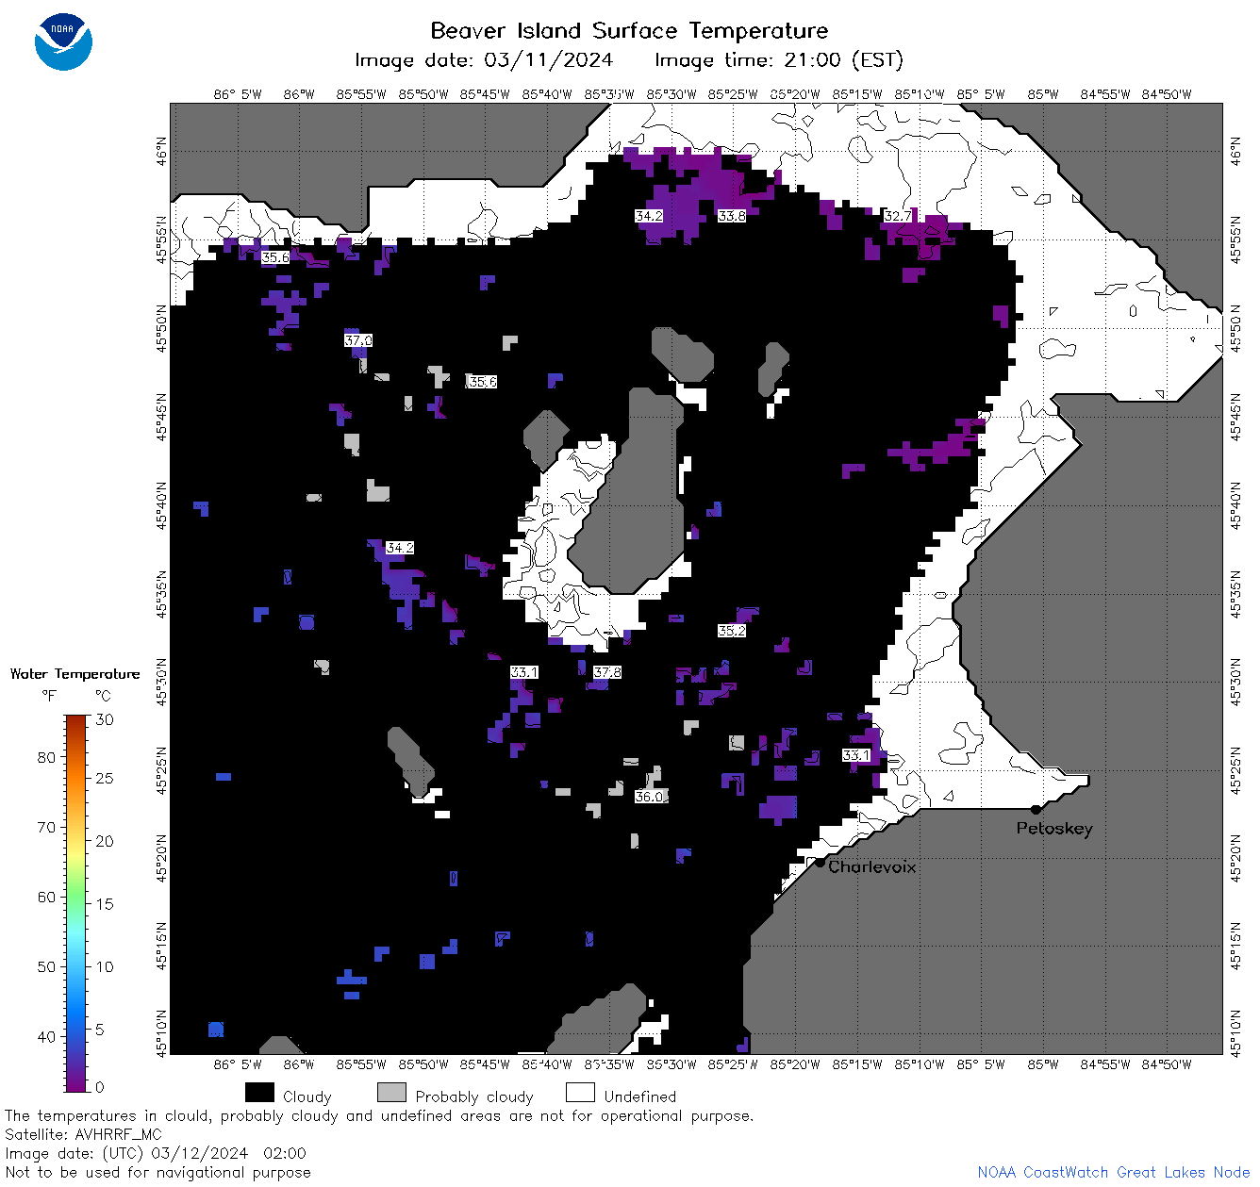The width and height of the screenshot is (1260, 1187).
Task: Click the black dot marking Charlevoix
Action: pos(820,862)
